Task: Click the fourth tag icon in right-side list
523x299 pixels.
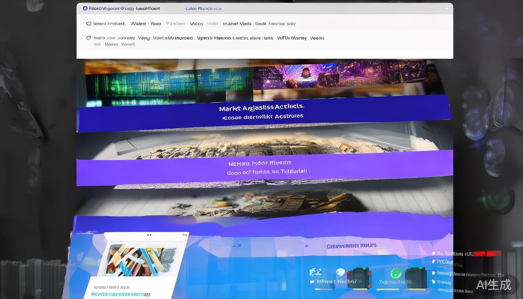Action: 434,282
